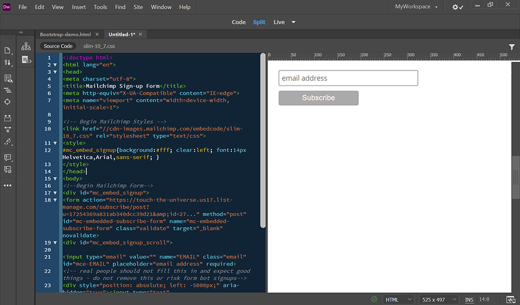This screenshot has width=520, height=305.
Task: Switch to the Bootstrap-demo.html tab
Action: click(x=65, y=35)
